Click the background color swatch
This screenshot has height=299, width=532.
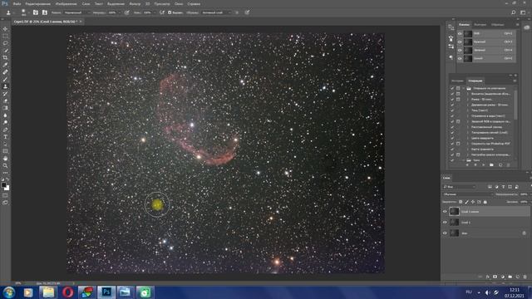point(7,188)
